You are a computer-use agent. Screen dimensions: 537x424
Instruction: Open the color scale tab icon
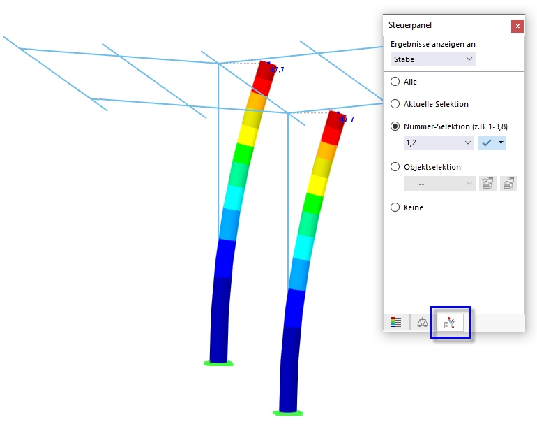396,322
